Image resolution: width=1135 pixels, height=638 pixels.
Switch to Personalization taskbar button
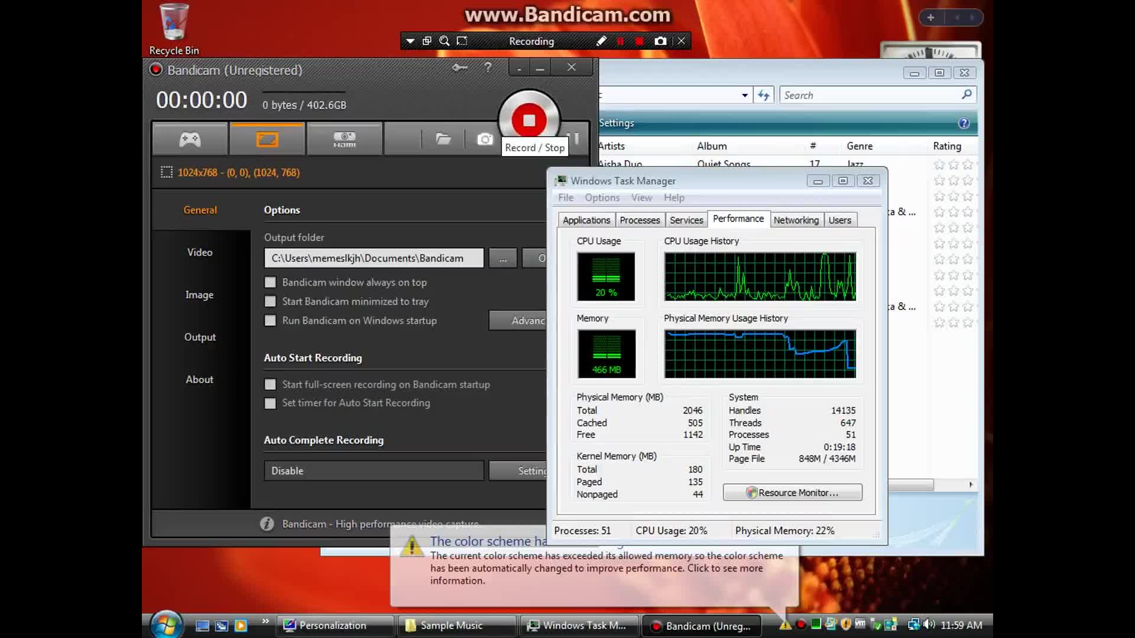click(335, 626)
